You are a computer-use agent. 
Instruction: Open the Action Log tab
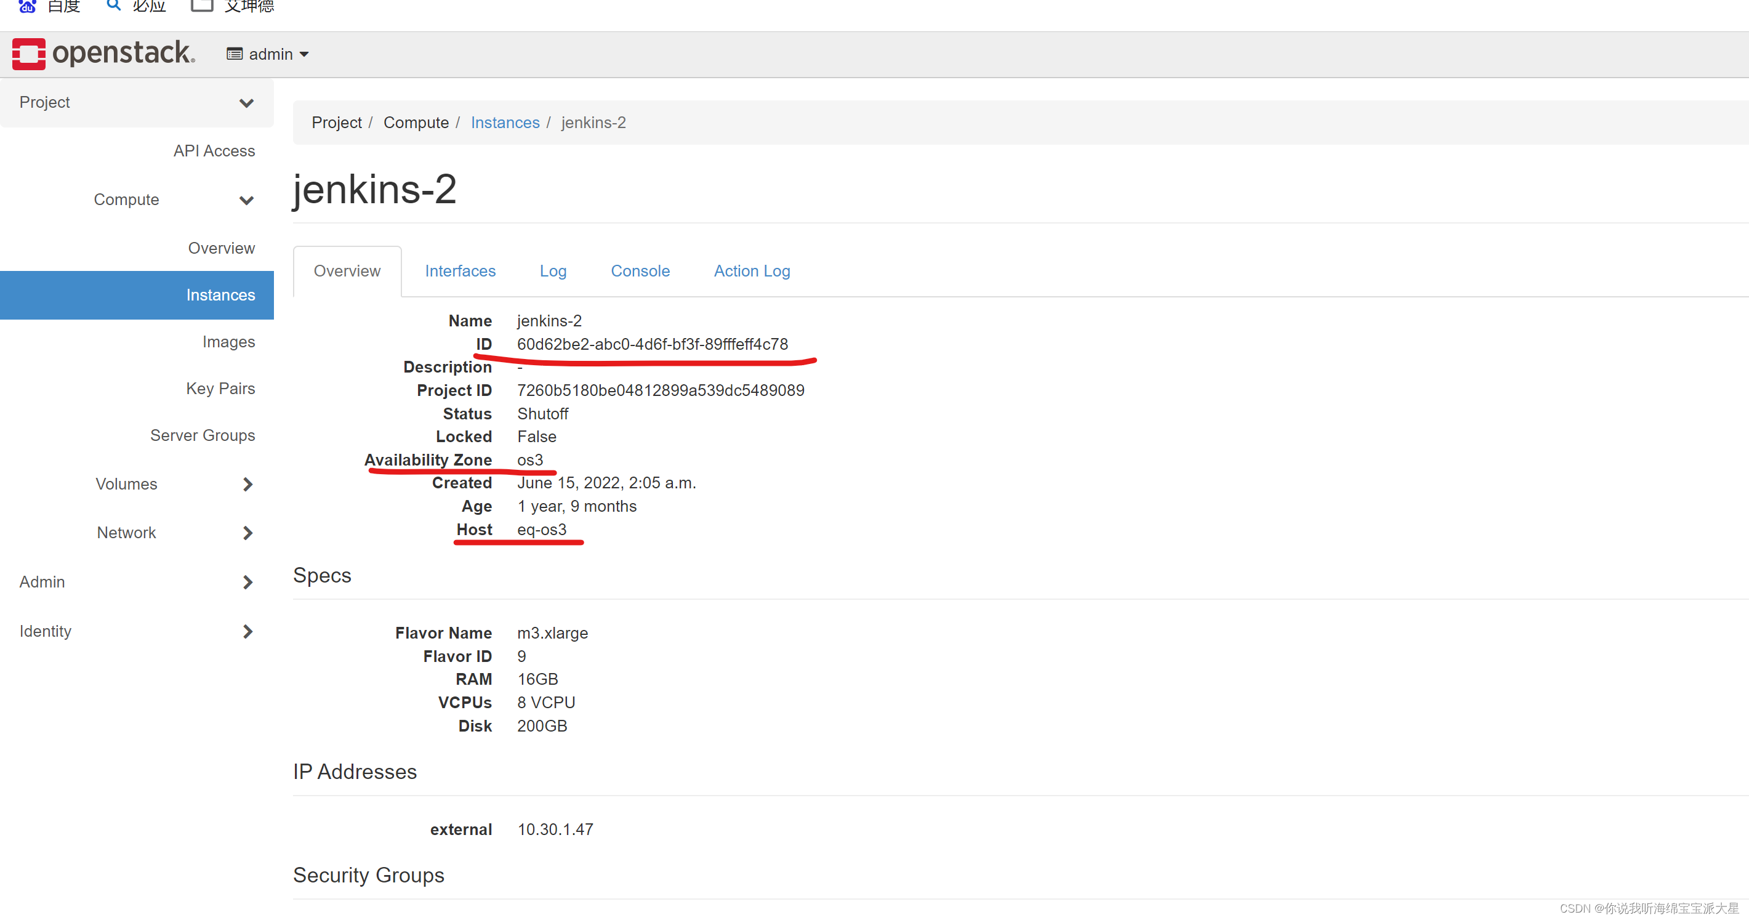click(x=751, y=271)
